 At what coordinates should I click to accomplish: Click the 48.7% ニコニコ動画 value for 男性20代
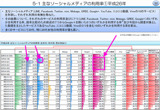113,87
